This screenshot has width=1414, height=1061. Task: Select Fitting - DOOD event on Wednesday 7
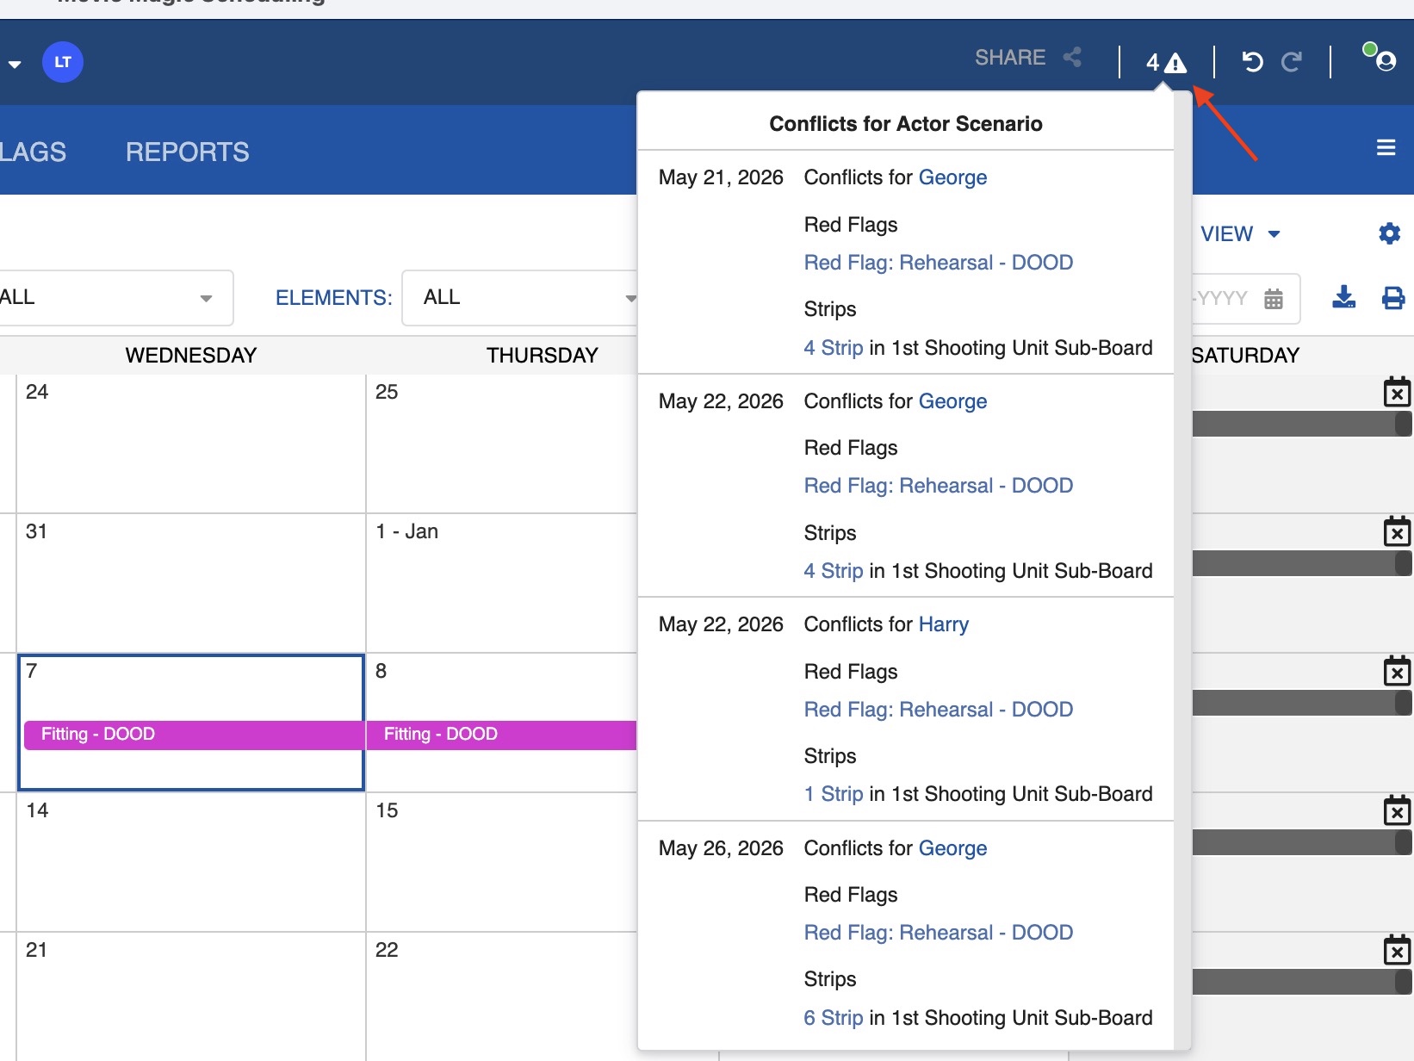193,735
